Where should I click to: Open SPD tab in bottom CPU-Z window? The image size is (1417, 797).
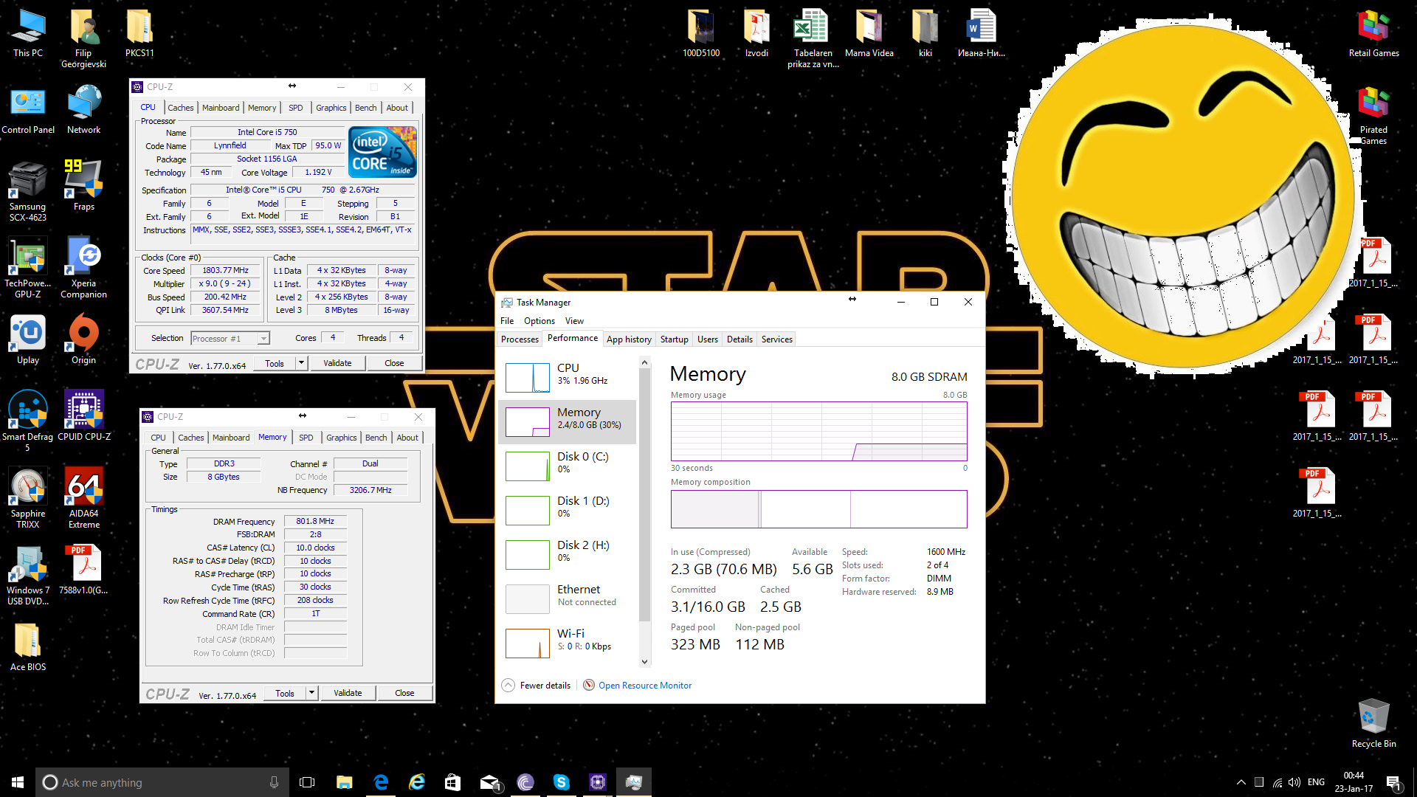coord(306,438)
